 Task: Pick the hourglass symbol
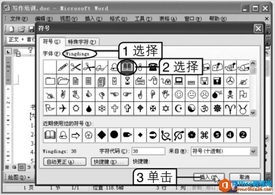tap(128, 81)
